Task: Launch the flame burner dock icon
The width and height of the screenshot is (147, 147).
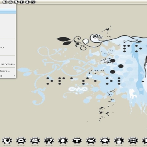Action: pyautogui.click(x=119, y=140)
